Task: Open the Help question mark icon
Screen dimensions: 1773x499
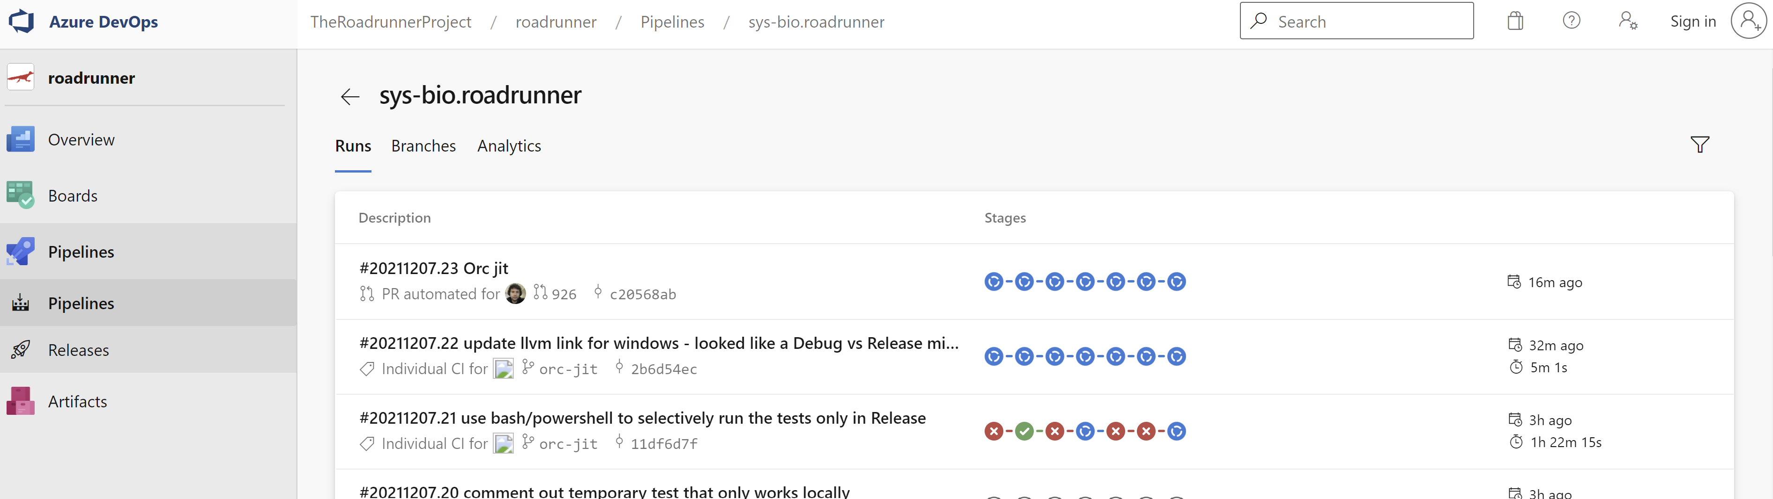Action: [1571, 21]
